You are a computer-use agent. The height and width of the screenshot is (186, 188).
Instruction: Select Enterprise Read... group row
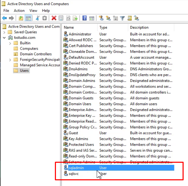point(83,121)
